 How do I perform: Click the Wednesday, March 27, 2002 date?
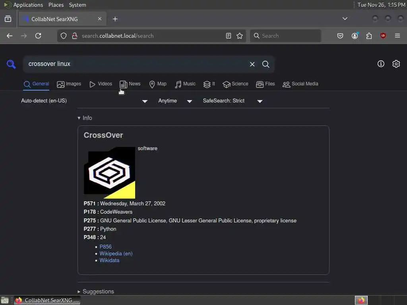click(x=133, y=204)
